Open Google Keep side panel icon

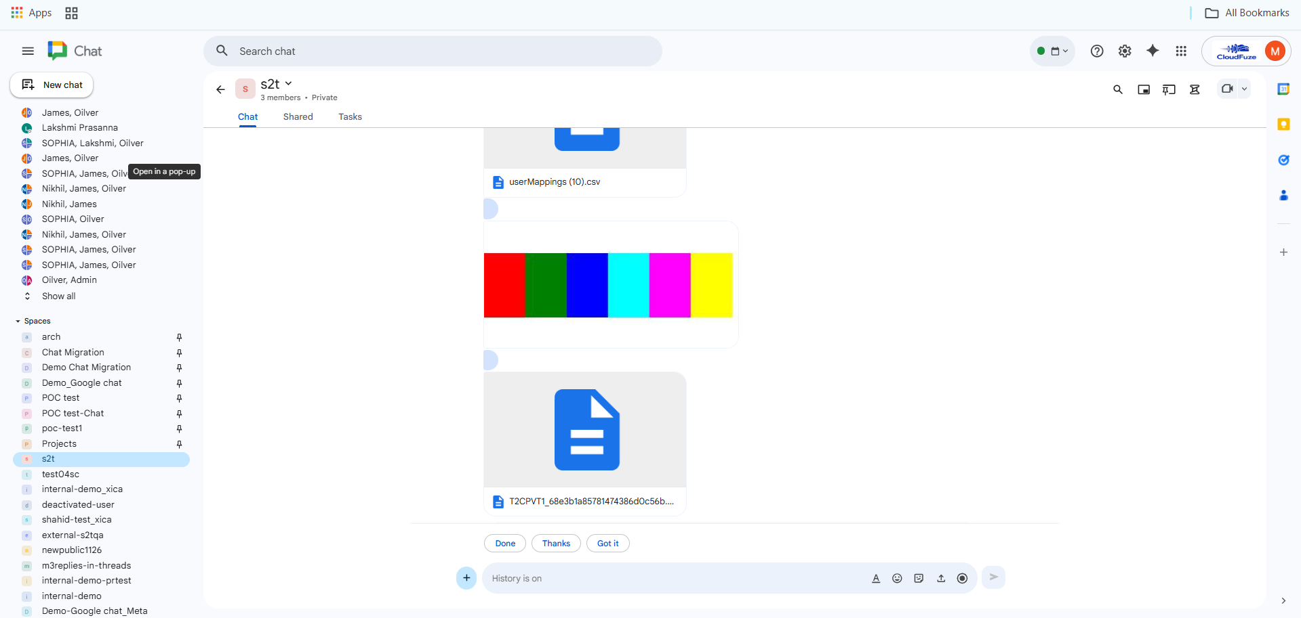pos(1283,125)
